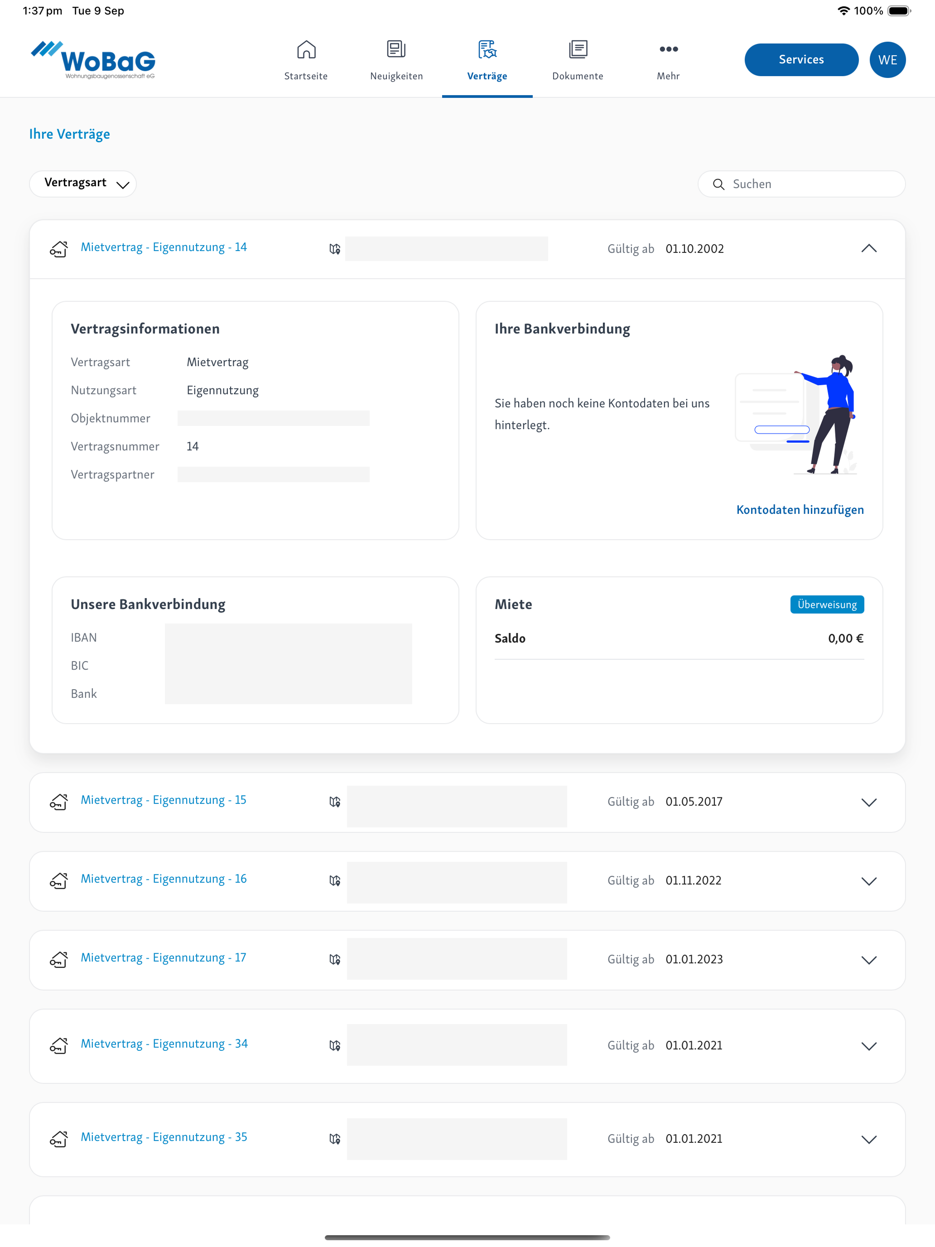This screenshot has width=935, height=1247.
Task: Tap the Wi-Fi status icon
Action: tap(843, 11)
